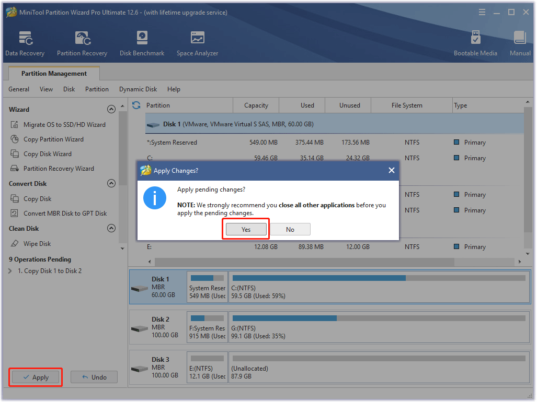The image size is (537, 402).
Task: Confirm with Yes in Apply Changes dialog
Action: point(246,229)
